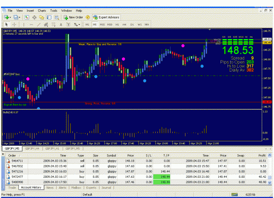Open the Strategy Tester magnifier icon

57,17
